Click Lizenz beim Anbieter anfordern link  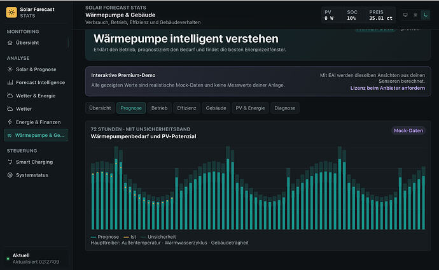pos(387,88)
